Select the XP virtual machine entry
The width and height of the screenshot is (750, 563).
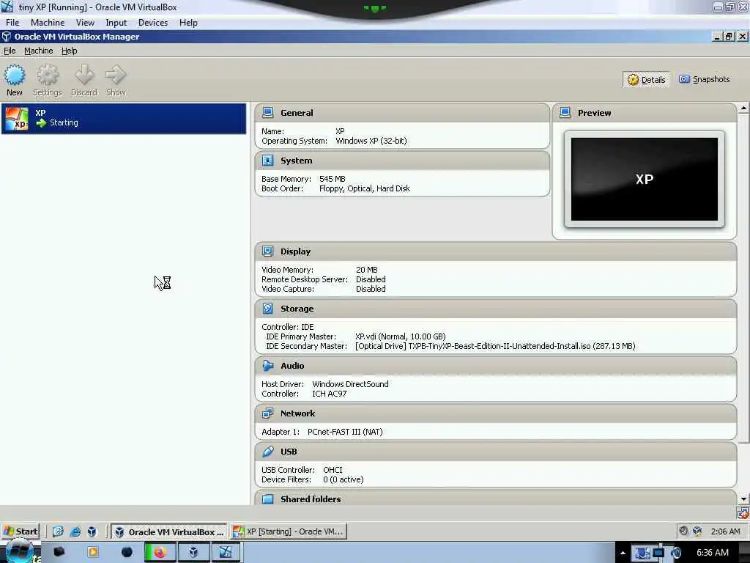(124, 118)
